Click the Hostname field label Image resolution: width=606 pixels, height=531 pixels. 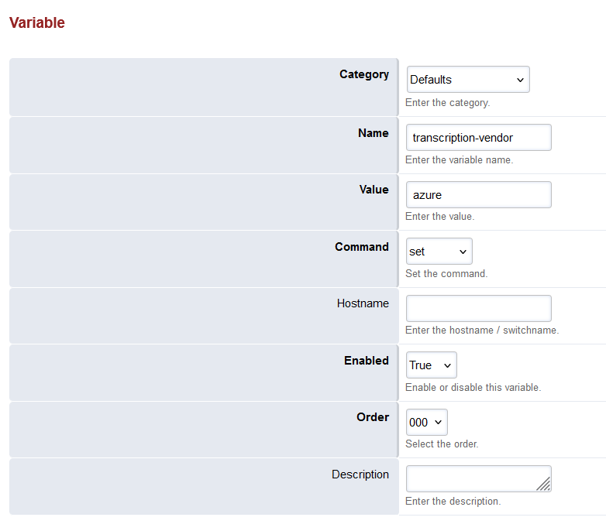[363, 303]
